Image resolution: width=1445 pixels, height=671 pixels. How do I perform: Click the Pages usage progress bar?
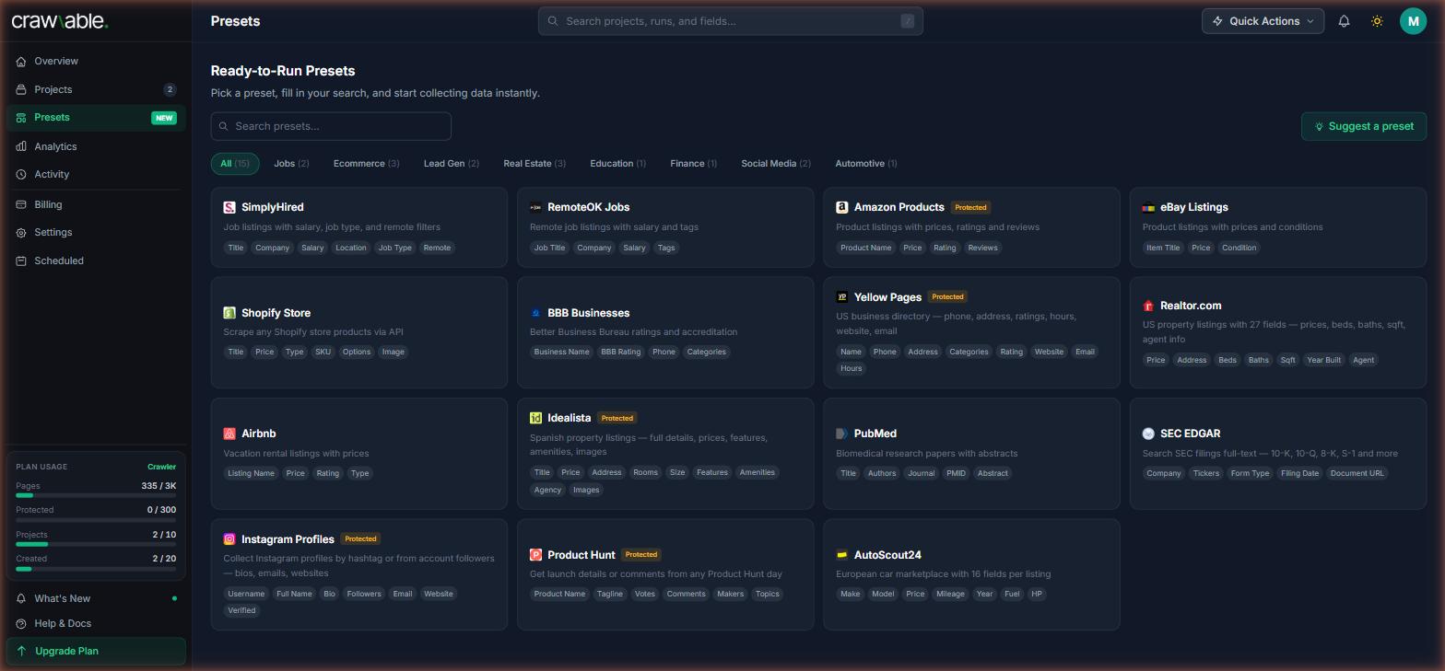click(96, 495)
